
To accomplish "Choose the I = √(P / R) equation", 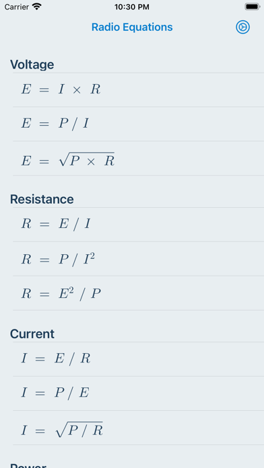I will pyautogui.click(x=139, y=428).
